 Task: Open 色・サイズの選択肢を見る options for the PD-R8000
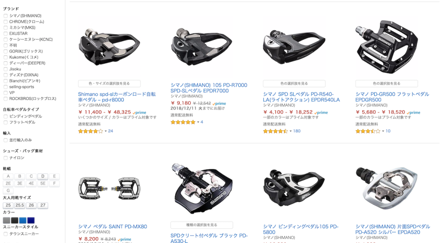110,83
